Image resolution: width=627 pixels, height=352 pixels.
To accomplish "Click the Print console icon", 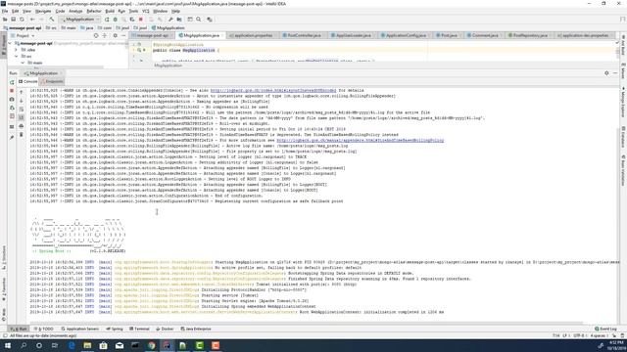I will pyautogui.click(x=22, y=126).
